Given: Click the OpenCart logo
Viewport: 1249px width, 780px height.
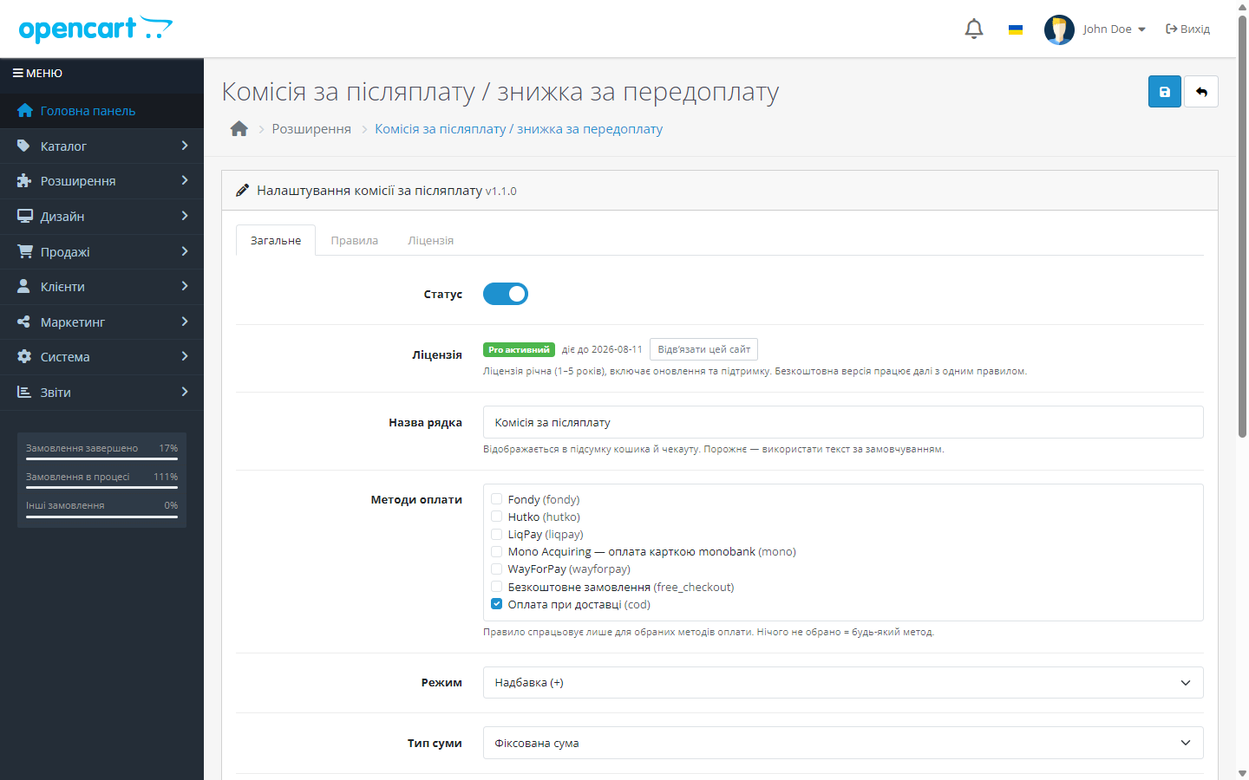Looking at the screenshot, I should [95, 29].
